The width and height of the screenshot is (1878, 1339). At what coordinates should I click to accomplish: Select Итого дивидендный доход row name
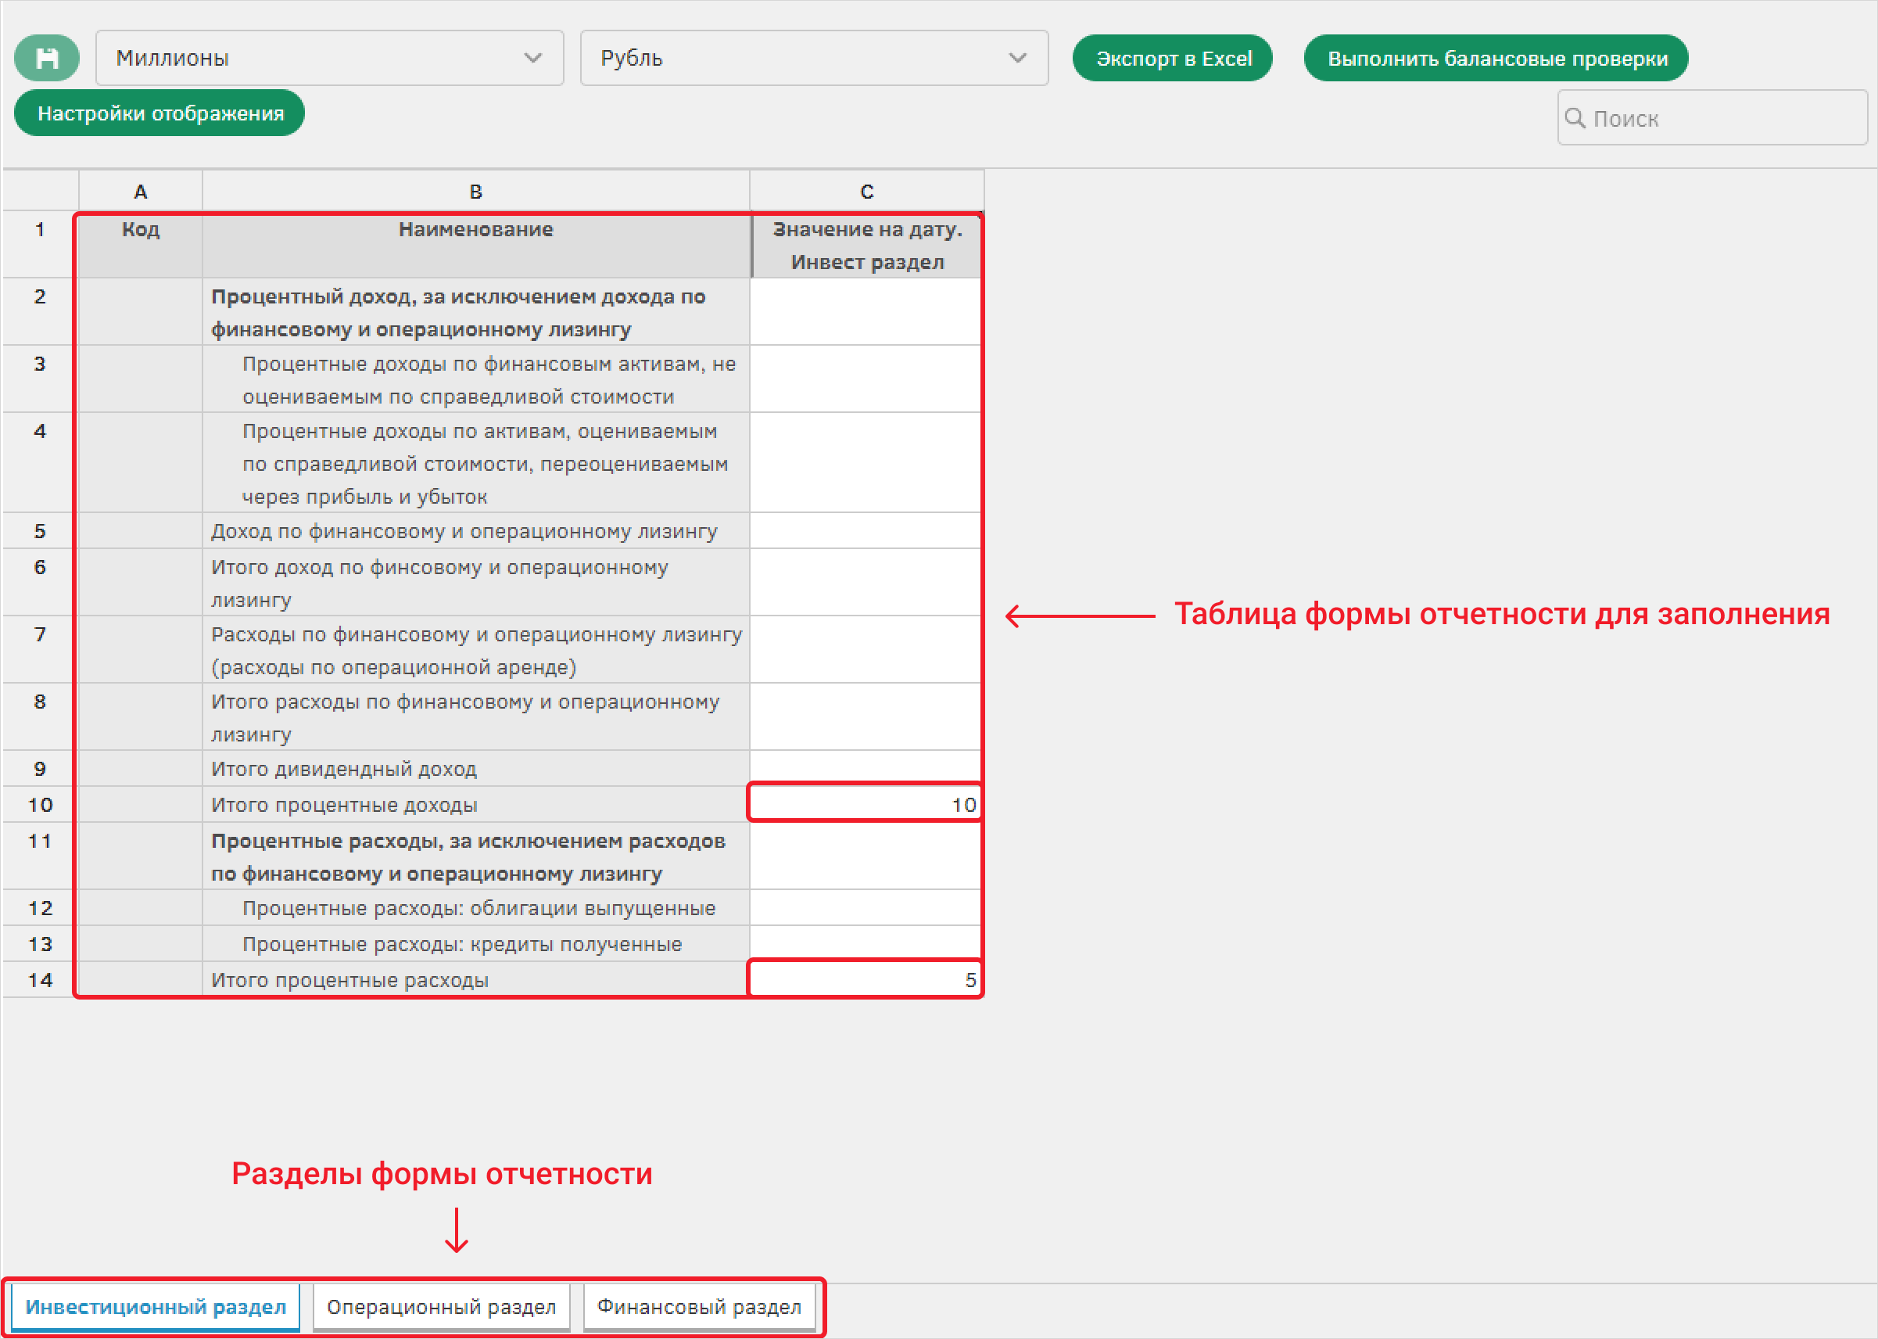coord(476,769)
